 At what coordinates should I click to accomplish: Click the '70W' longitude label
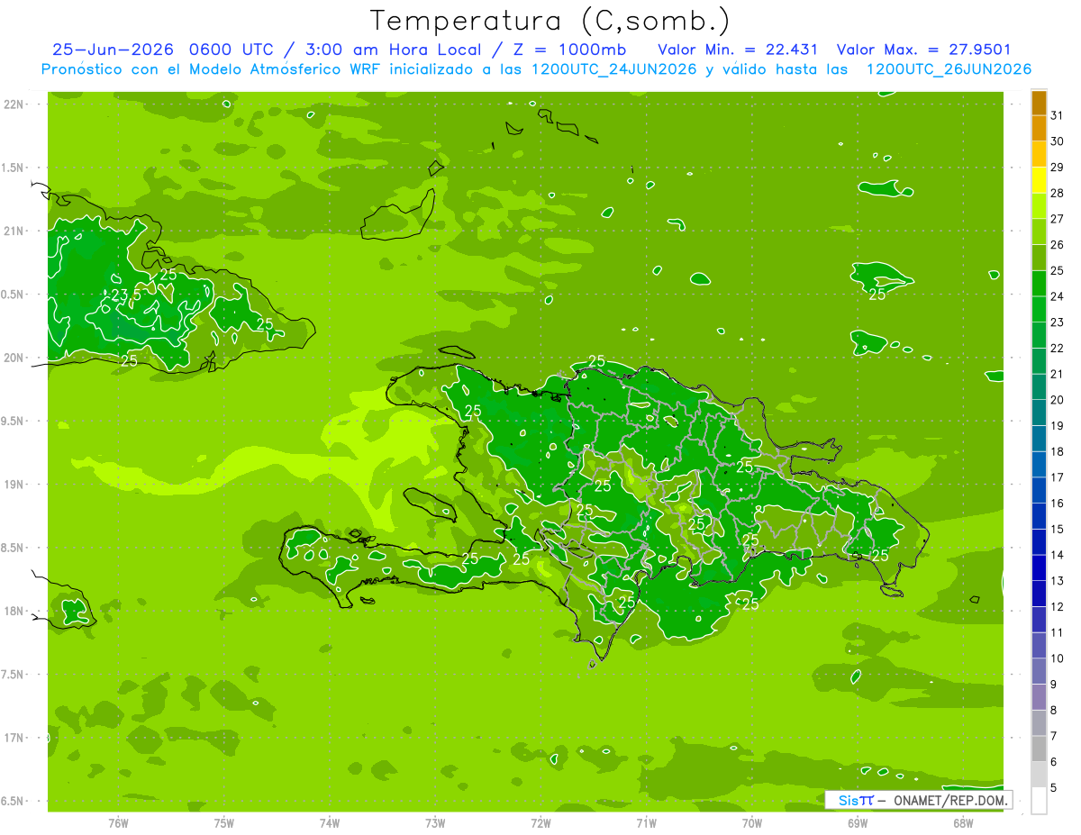pos(751,823)
